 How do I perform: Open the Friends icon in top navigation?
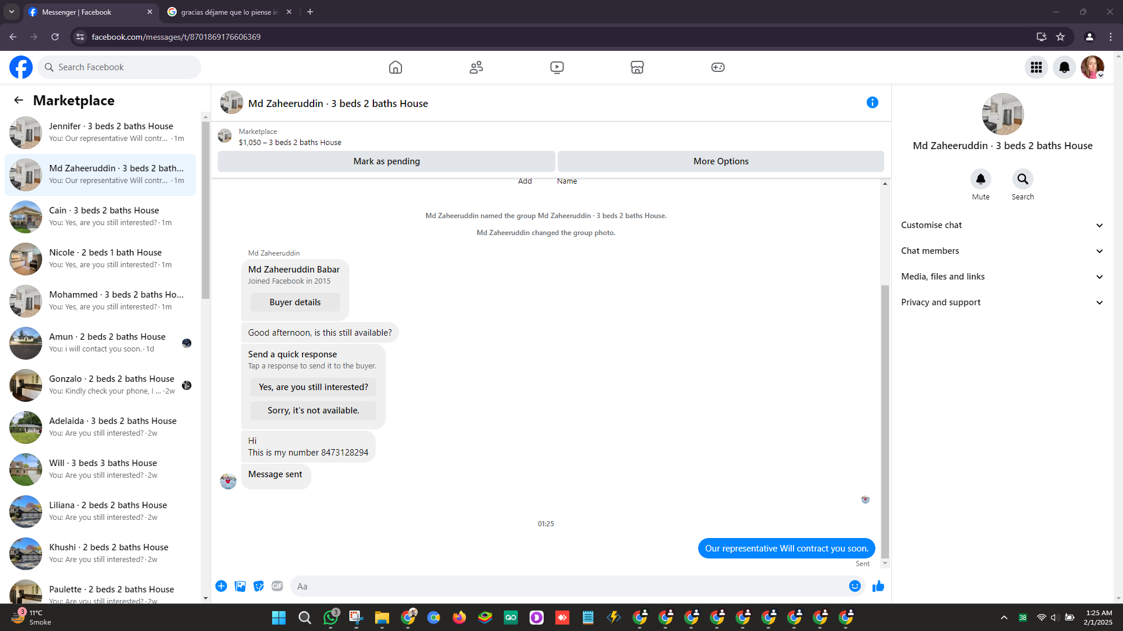click(x=476, y=67)
